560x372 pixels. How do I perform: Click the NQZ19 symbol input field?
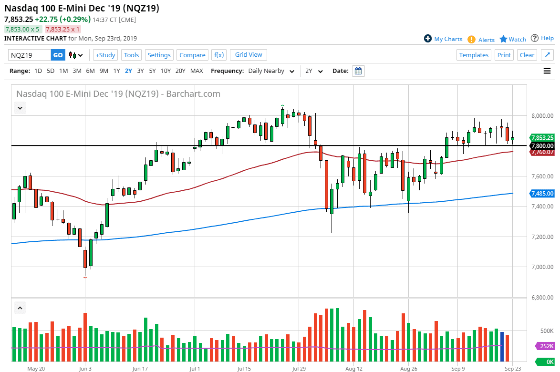(x=29, y=55)
